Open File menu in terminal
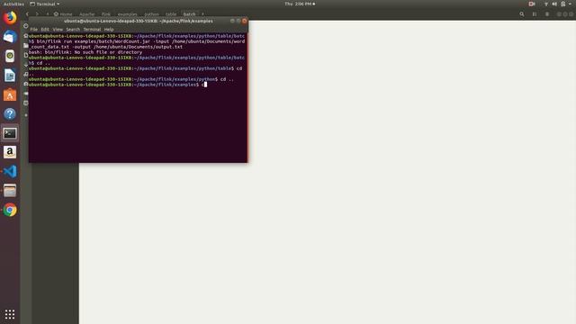The width and height of the screenshot is (576, 324). 34,30
